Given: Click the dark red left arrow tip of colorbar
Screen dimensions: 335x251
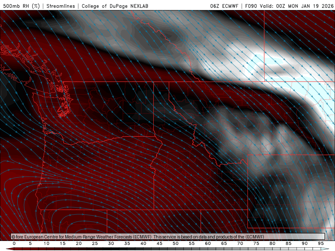Looking at the screenshot, I should point(10,249).
